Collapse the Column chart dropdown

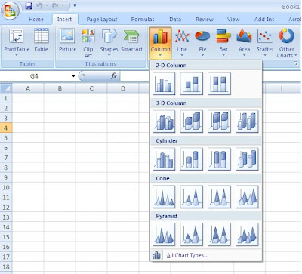click(x=161, y=43)
